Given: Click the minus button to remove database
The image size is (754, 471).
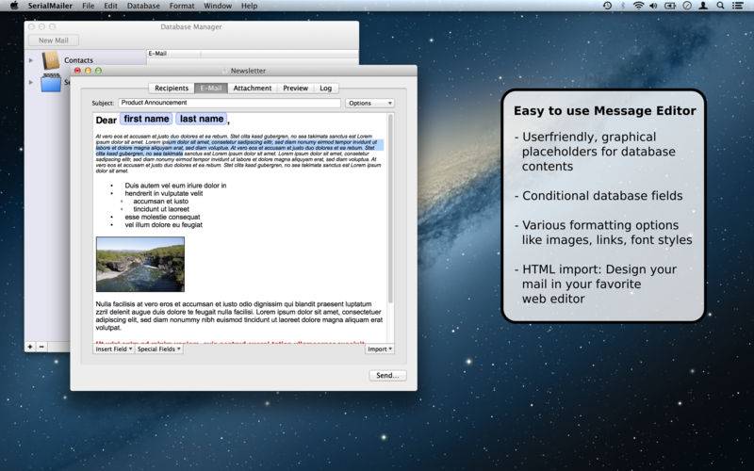Looking at the screenshot, I should 41,347.
